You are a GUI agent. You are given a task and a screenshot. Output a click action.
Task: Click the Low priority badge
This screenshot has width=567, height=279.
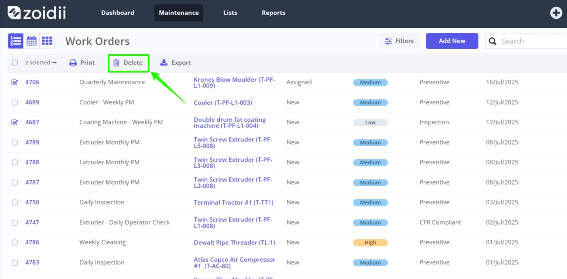coord(370,122)
